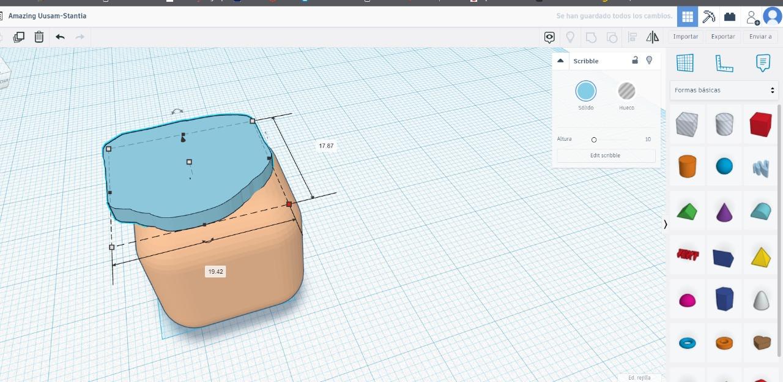Duplicate and repeat selected shape
Image resolution: width=783 pixels, height=382 pixels.
[x=19, y=37]
